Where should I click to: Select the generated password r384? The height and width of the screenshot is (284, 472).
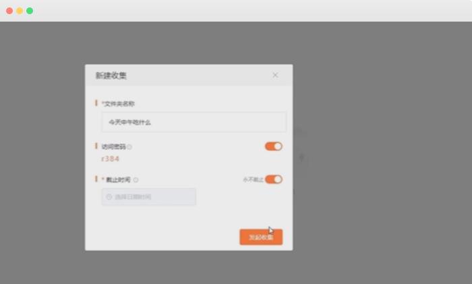coord(110,159)
